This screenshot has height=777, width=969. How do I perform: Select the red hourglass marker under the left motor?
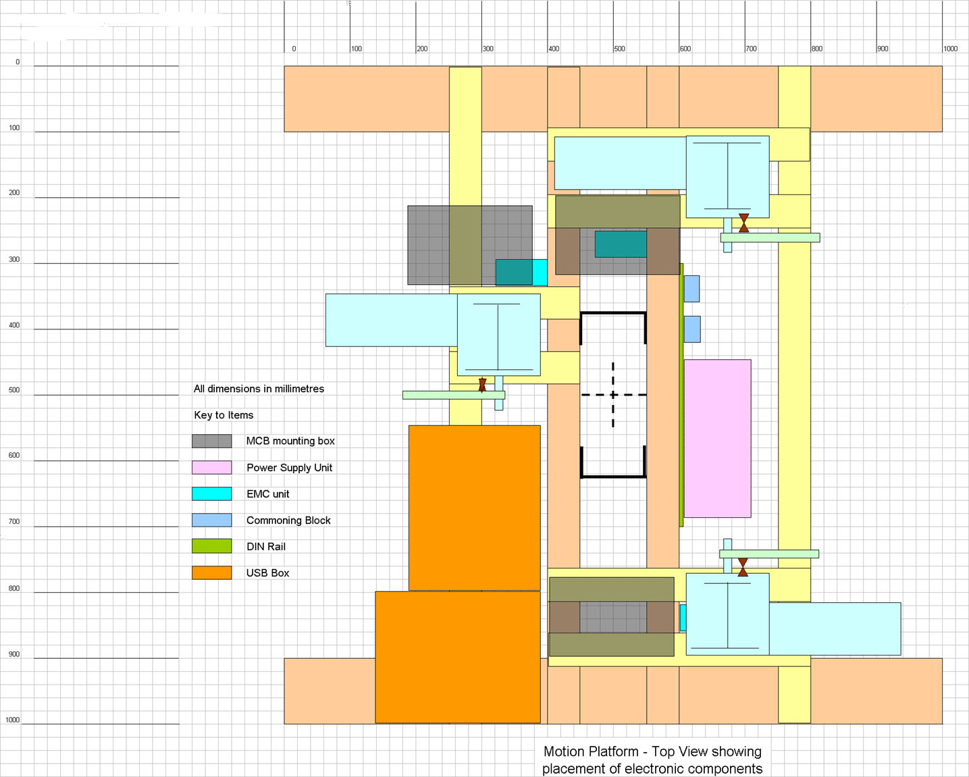tap(482, 385)
